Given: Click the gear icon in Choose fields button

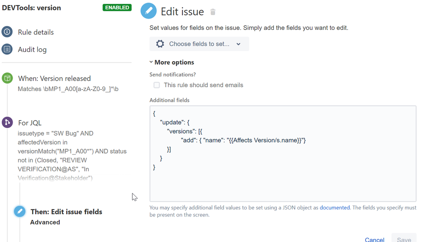Looking at the screenshot, I should pos(160,44).
